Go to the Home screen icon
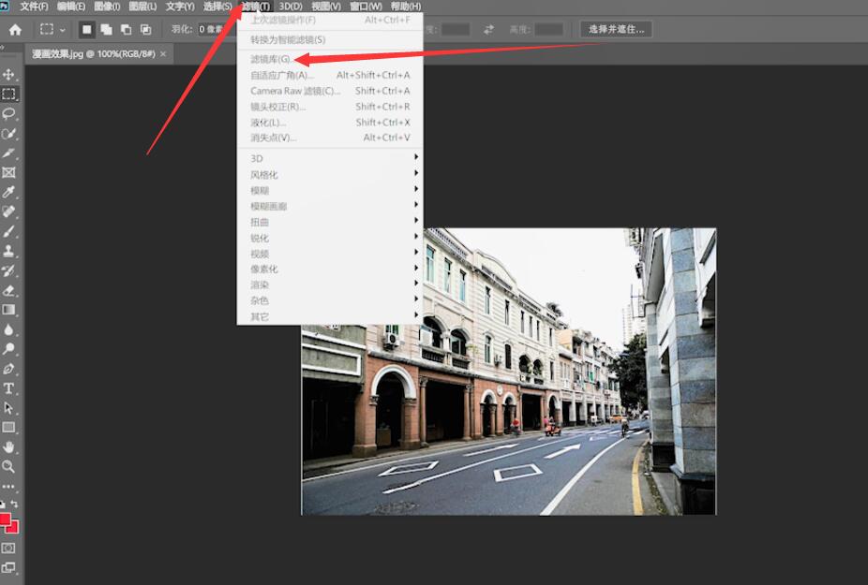This screenshot has height=585, width=868. click(16, 29)
